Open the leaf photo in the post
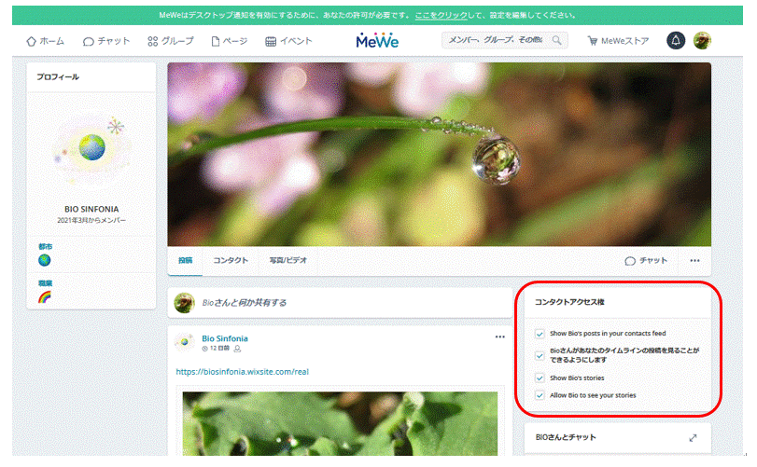 (340, 423)
